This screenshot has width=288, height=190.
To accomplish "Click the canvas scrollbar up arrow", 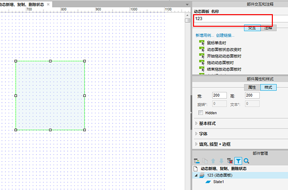I will pos(187,16).
